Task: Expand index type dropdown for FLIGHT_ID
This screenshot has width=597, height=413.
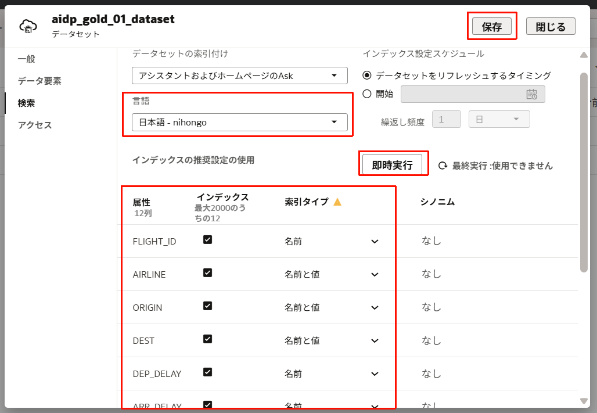Action: click(375, 241)
